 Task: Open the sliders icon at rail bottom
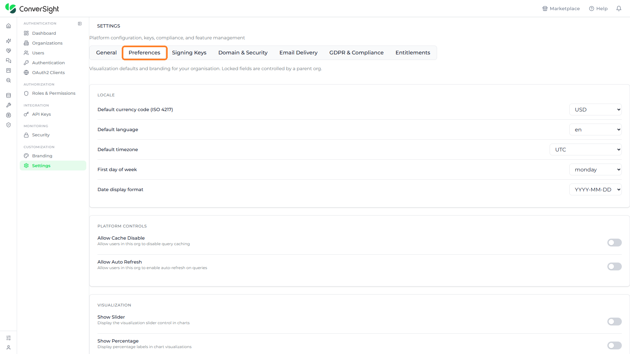(x=9, y=338)
